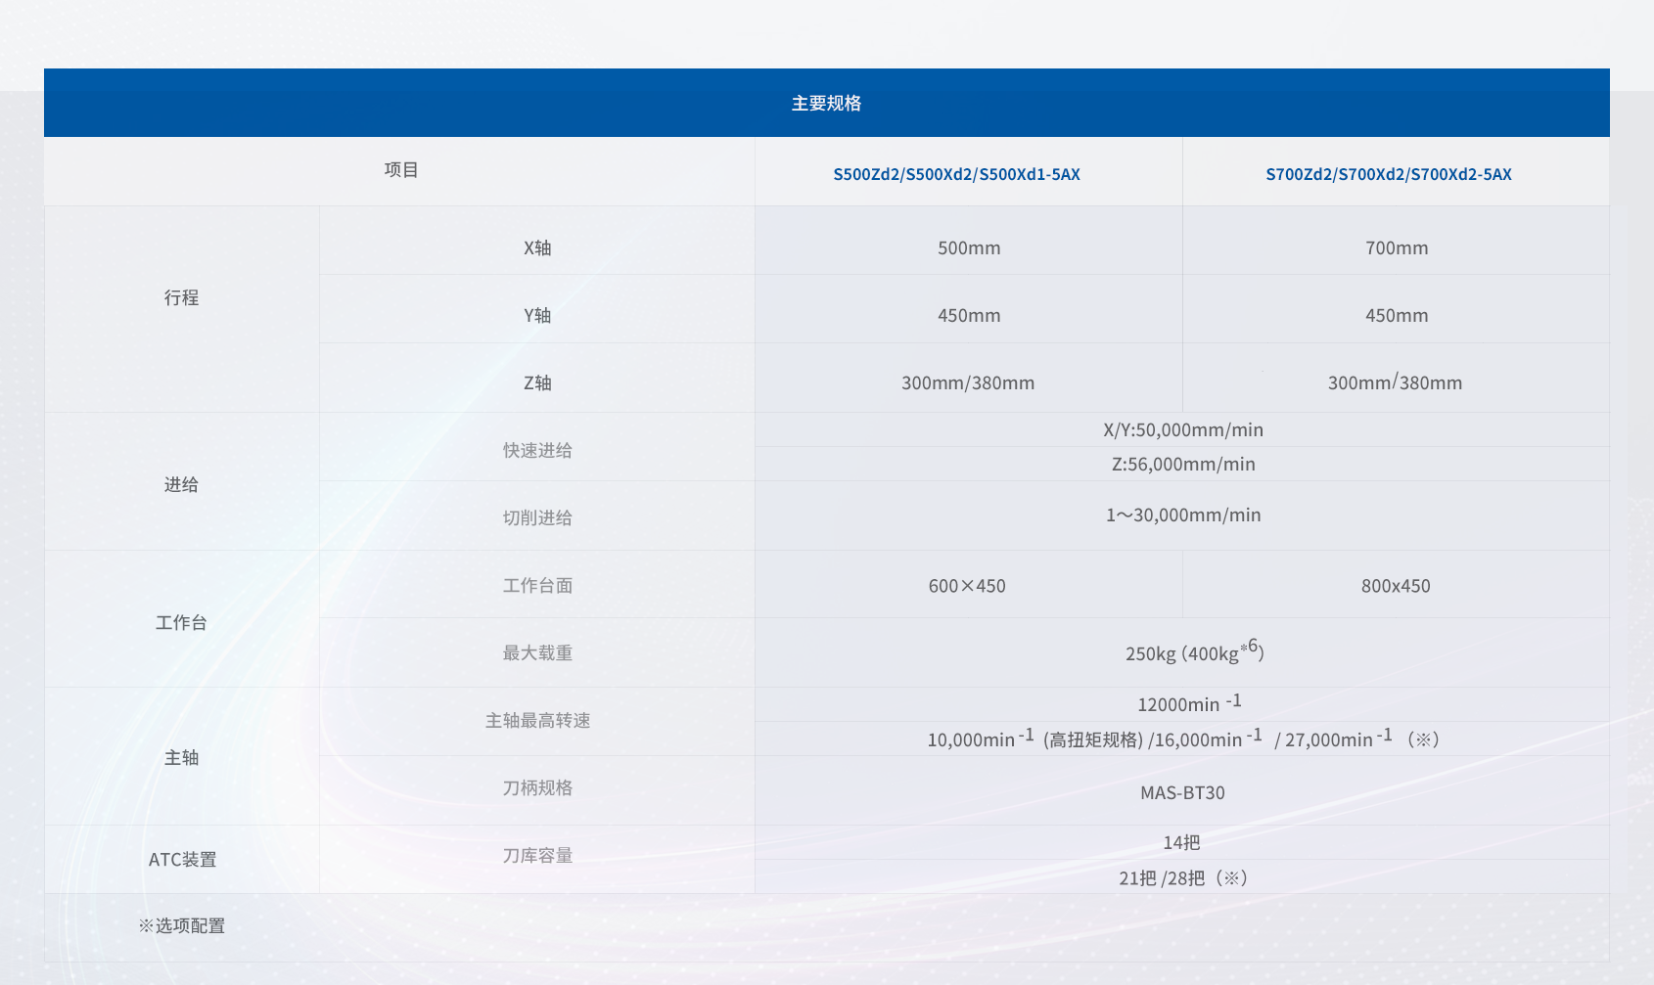Click the 800x450 table size value
The height and width of the screenshot is (985, 1654).
click(x=1395, y=586)
